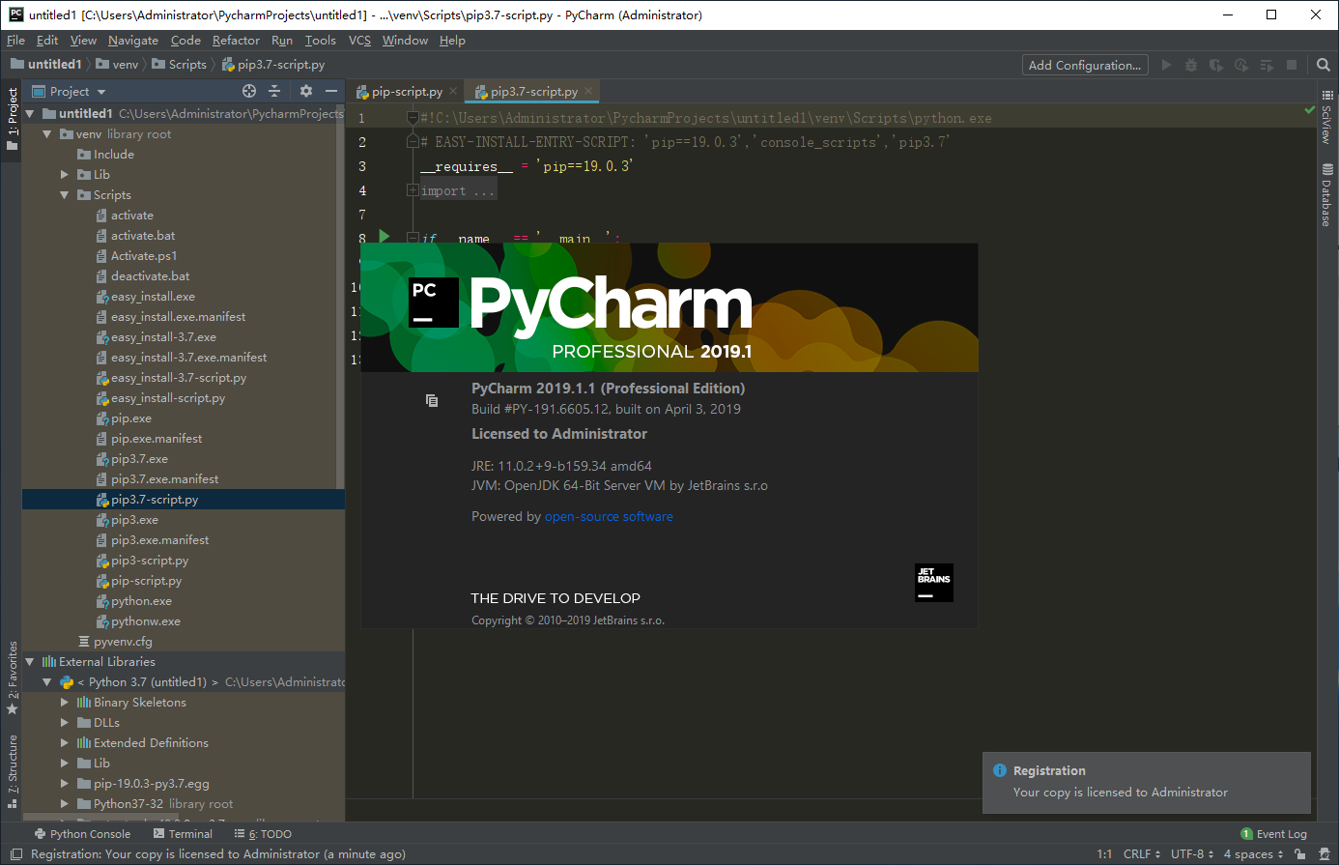Collapse the untitled1 project root node

30,114
